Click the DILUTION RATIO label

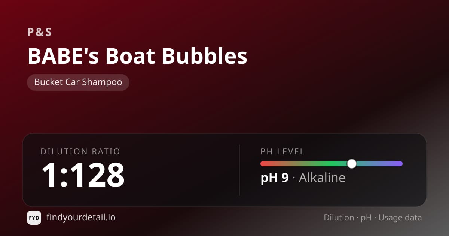point(80,152)
